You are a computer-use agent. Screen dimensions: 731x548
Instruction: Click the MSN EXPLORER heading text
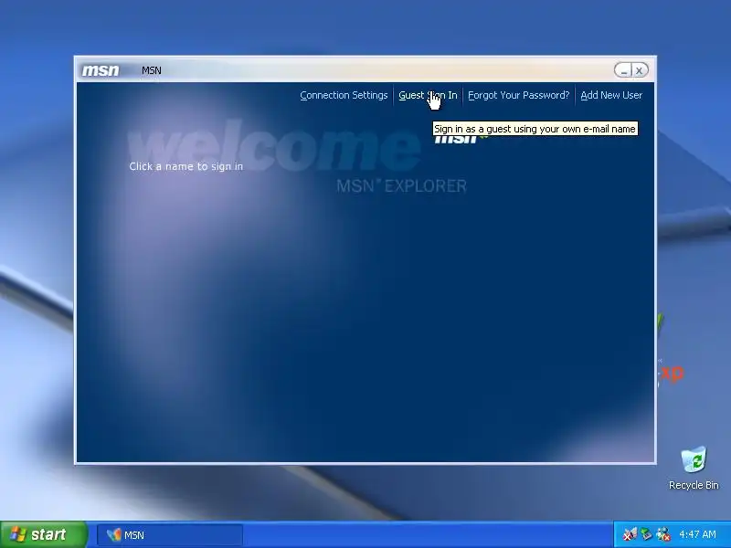pos(401,186)
